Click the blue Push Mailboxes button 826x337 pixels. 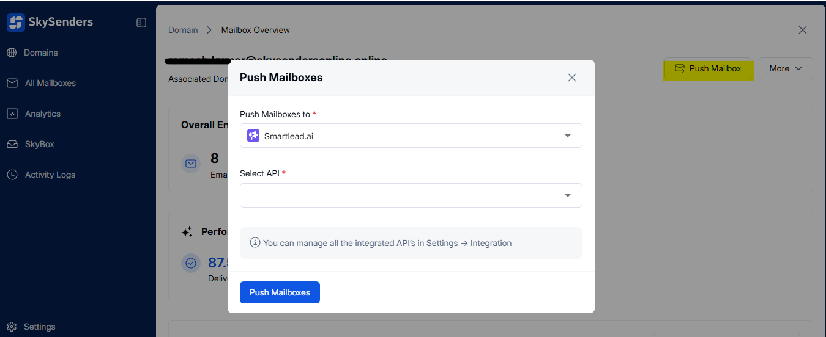point(280,292)
